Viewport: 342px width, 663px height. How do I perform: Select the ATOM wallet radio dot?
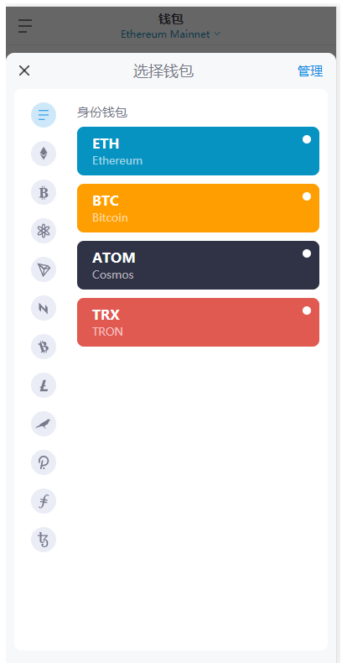tap(307, 253)
